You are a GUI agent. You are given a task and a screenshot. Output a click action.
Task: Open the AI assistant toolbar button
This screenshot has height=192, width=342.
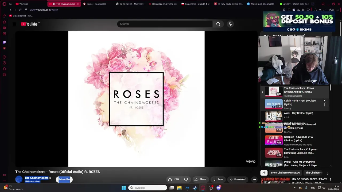[x=331, y=10]
